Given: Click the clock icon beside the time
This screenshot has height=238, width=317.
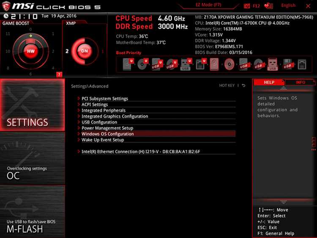Looking at the screenshot, I should tap(6, 16).
